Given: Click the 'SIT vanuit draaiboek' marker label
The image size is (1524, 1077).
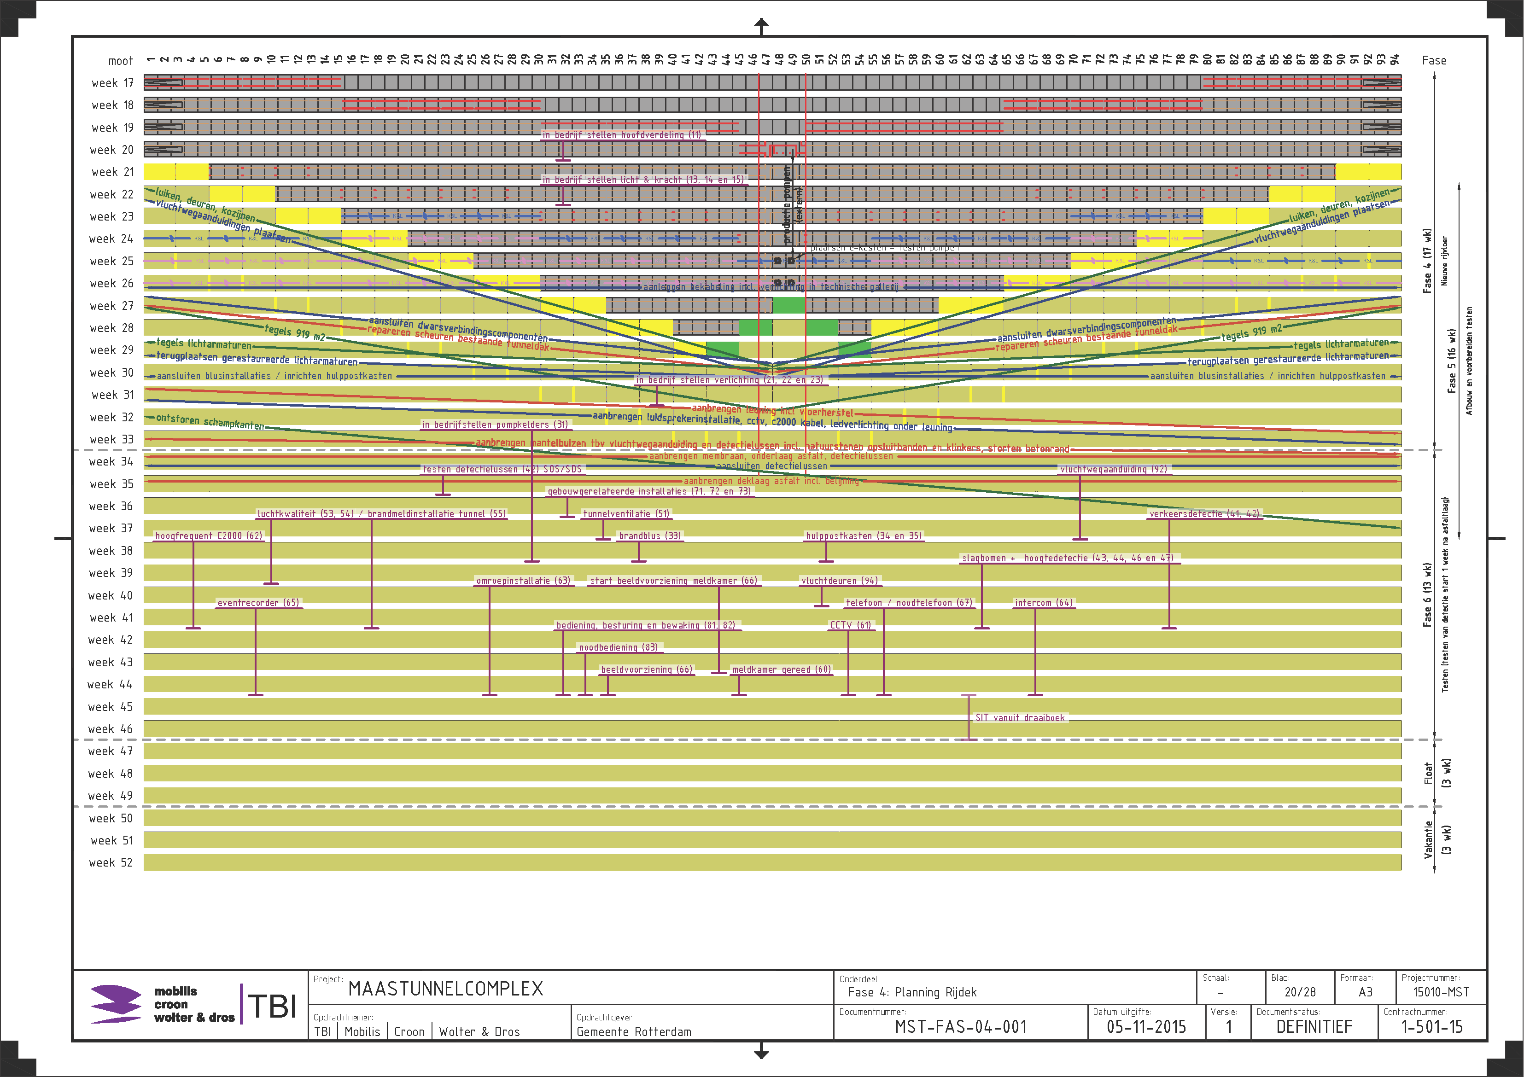Looking at the screenshot, I should coord(1020,718).
